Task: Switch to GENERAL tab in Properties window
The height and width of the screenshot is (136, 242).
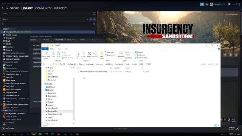Action: click(33, 40)
